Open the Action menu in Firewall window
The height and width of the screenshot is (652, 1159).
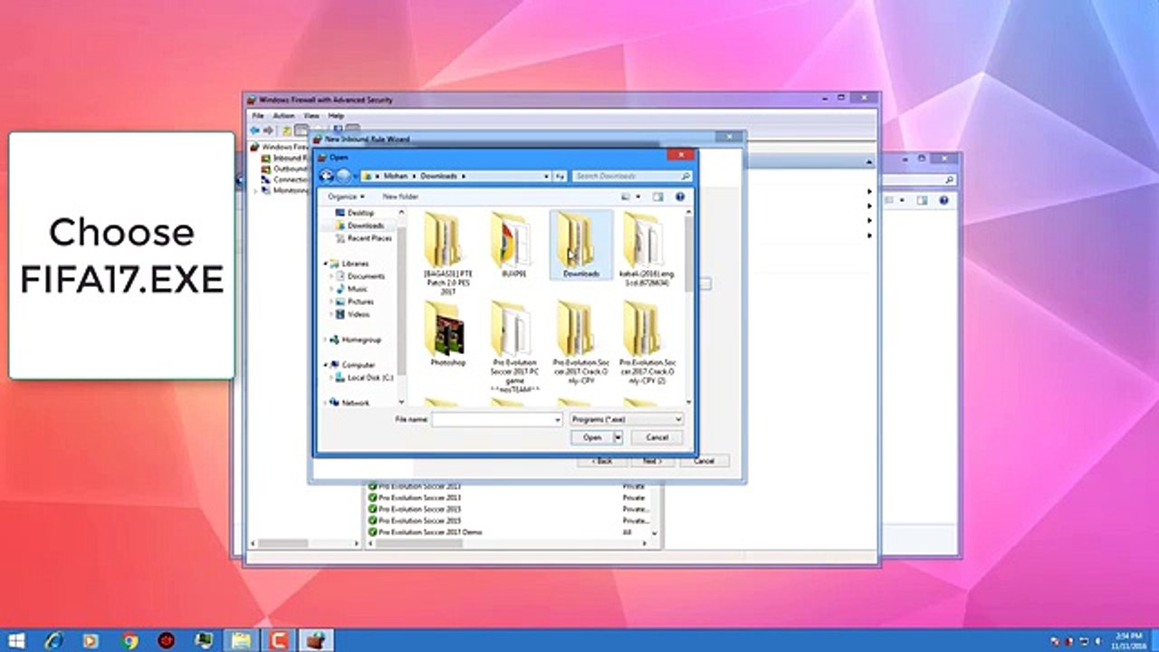coord(283,116)
